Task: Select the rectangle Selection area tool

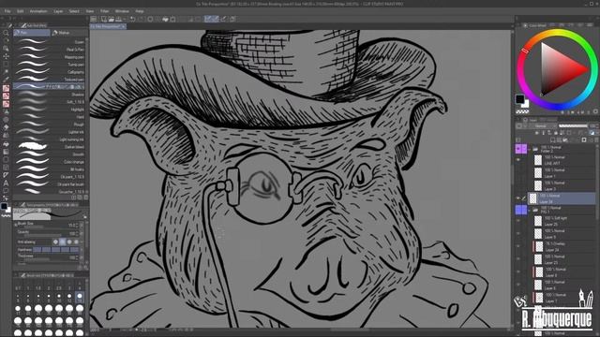Action: click(6, 64)
